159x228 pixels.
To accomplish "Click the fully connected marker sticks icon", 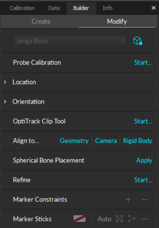I will coord(119,219).
